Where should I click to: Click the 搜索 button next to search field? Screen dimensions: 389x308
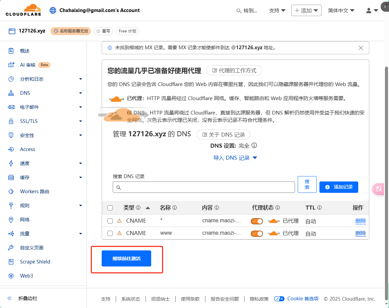(307, 184)
